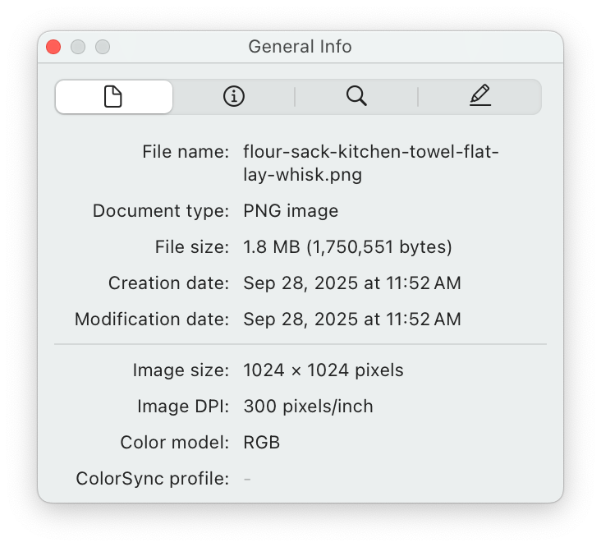The height and width of the screenshot is (547, 601).
Task: Click the Creation date timestamp value
Action: [x=352, y=283]
